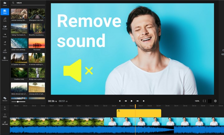Open preview settings gear
Viewport: 224px width, 135px height.
(x=215, y=101)
